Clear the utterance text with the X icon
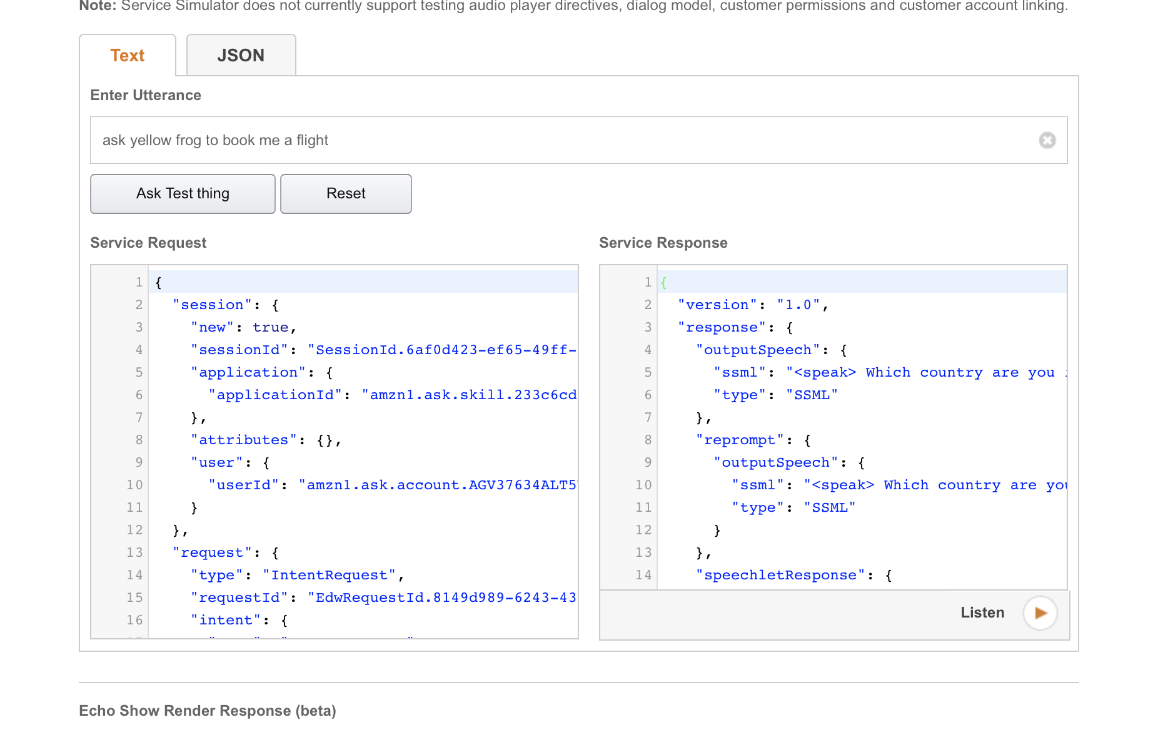The image size is (1158, 732). pos(1047,140)
